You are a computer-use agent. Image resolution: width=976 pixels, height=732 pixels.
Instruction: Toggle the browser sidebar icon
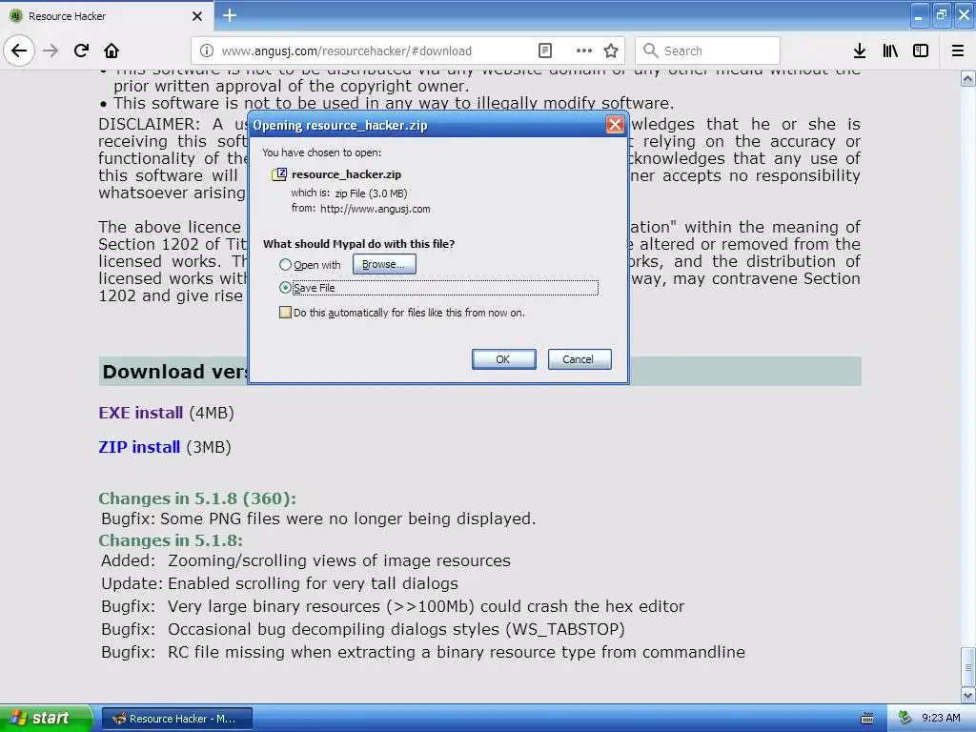click(921, 51)
